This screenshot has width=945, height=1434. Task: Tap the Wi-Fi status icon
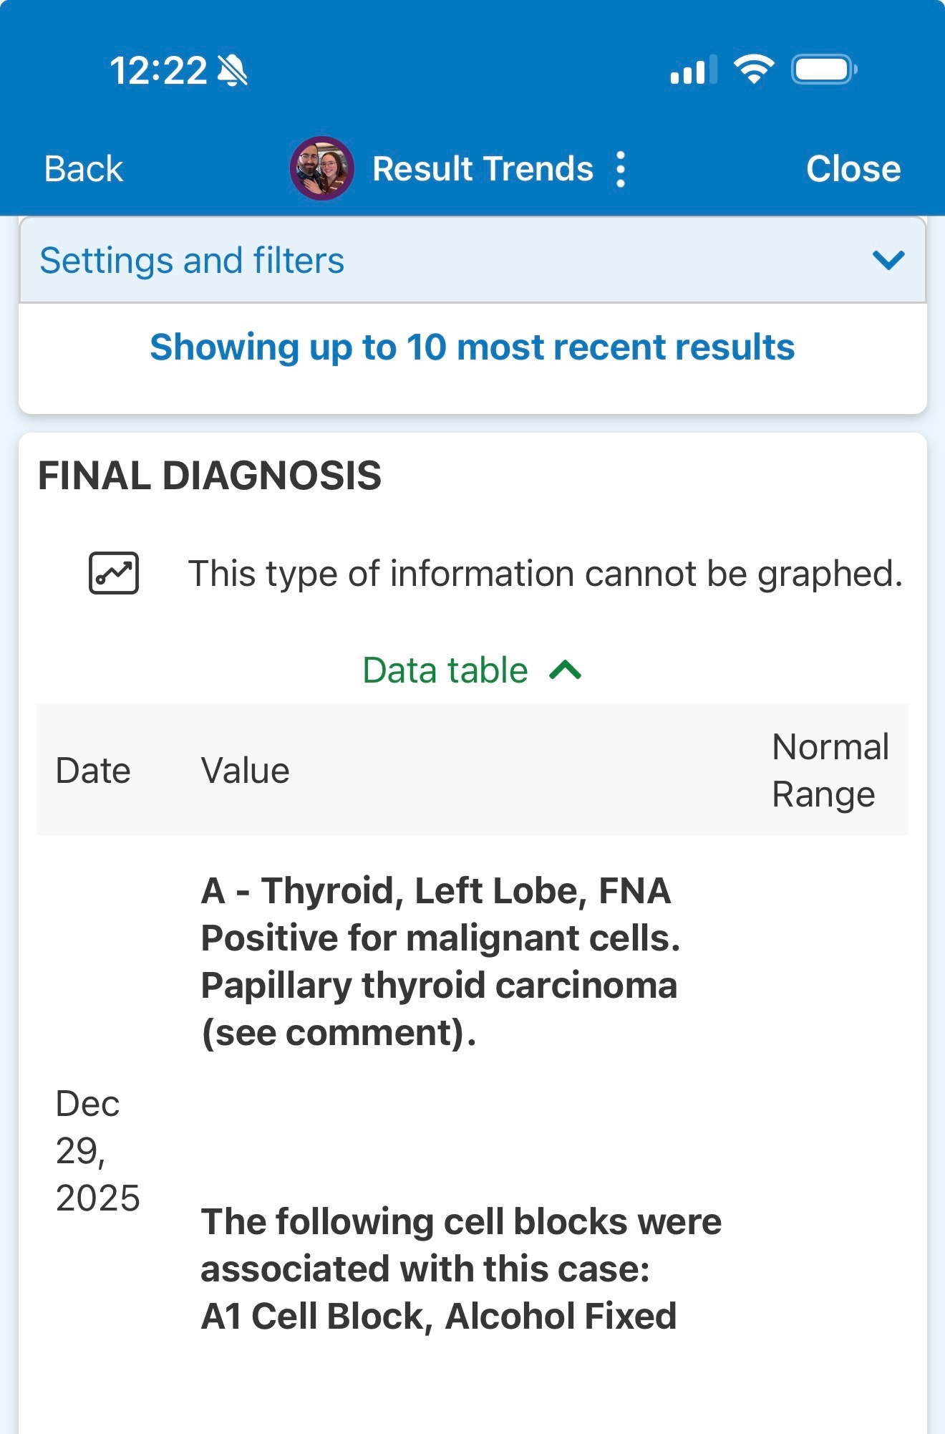point(753,69)
